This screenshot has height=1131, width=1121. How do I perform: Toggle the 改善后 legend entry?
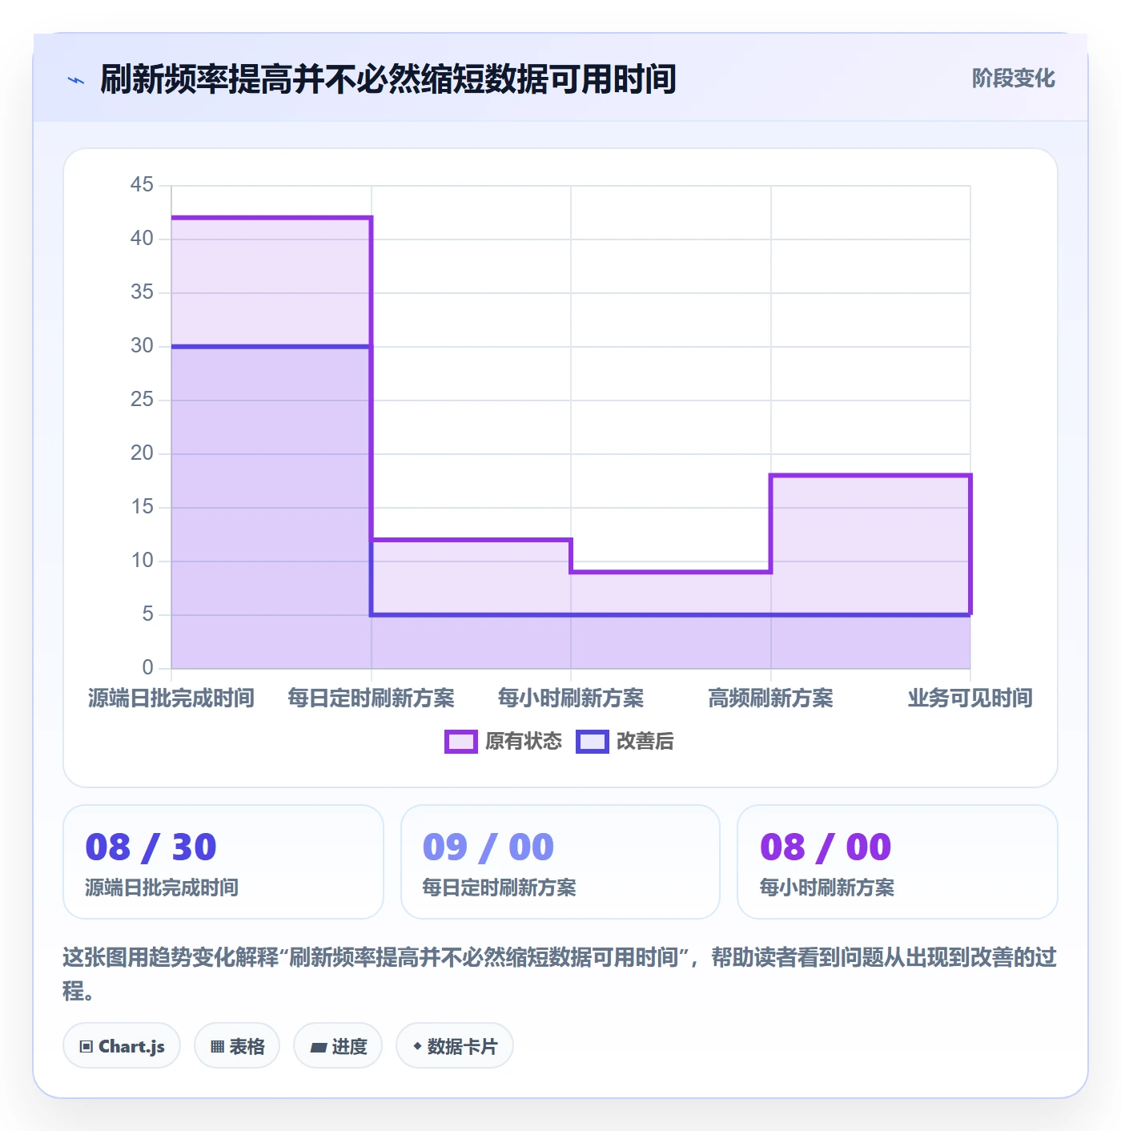click(625, 741)
